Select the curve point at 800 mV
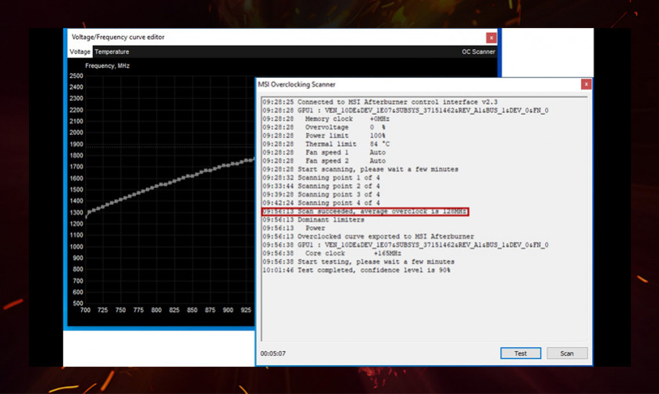 point(156,186)
